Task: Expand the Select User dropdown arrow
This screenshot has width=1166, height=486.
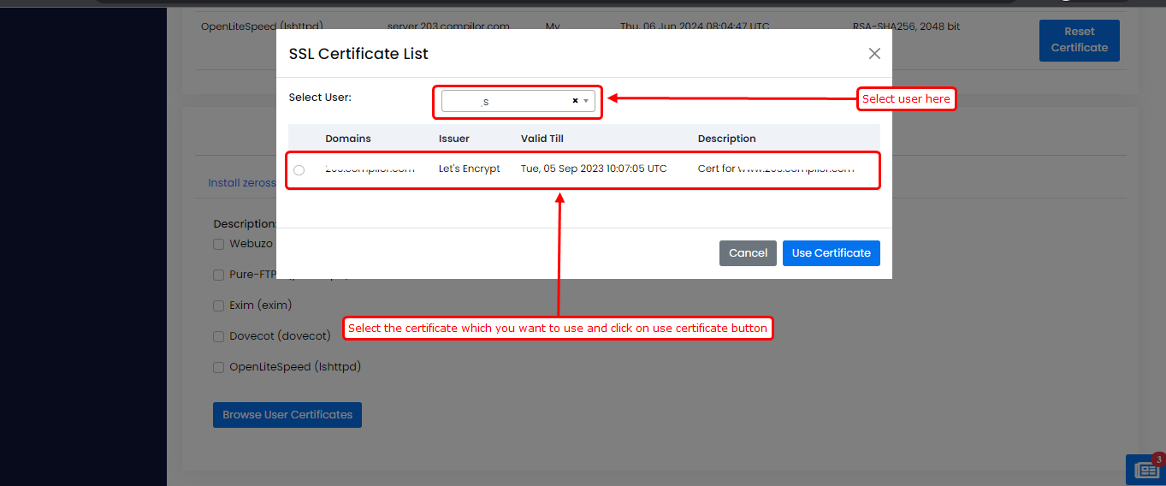Action: [x=586, y=101]
